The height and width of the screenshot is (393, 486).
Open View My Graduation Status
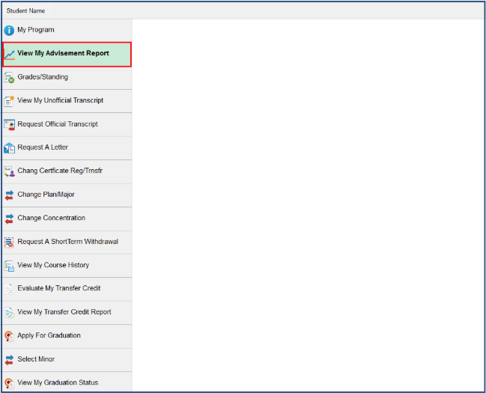(x=58, y=383)
